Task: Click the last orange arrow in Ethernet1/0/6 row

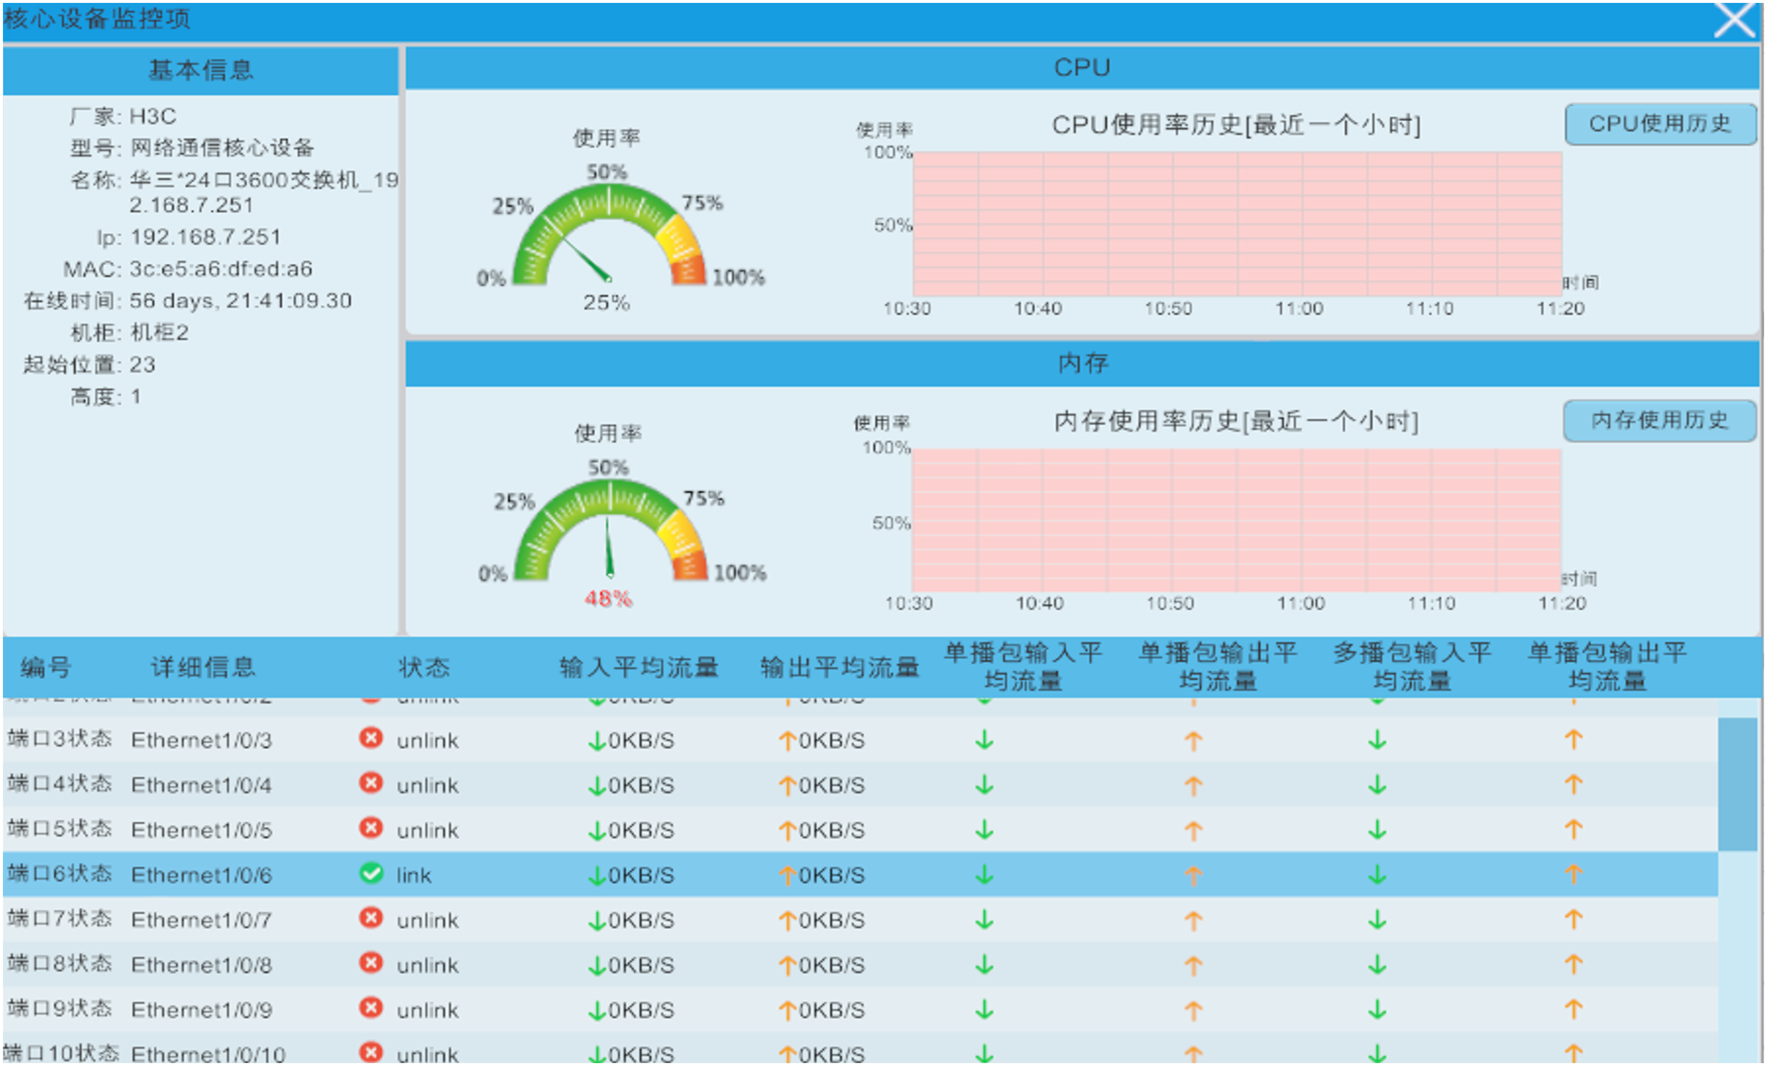Action: tap(1573, 875)
